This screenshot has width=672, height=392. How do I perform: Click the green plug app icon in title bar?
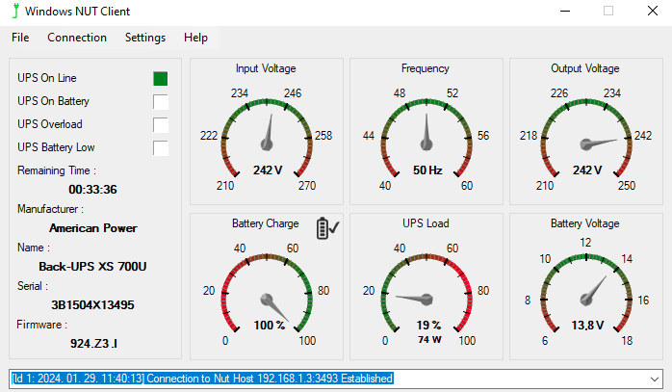pyautogui.click(x=15, y=11)
